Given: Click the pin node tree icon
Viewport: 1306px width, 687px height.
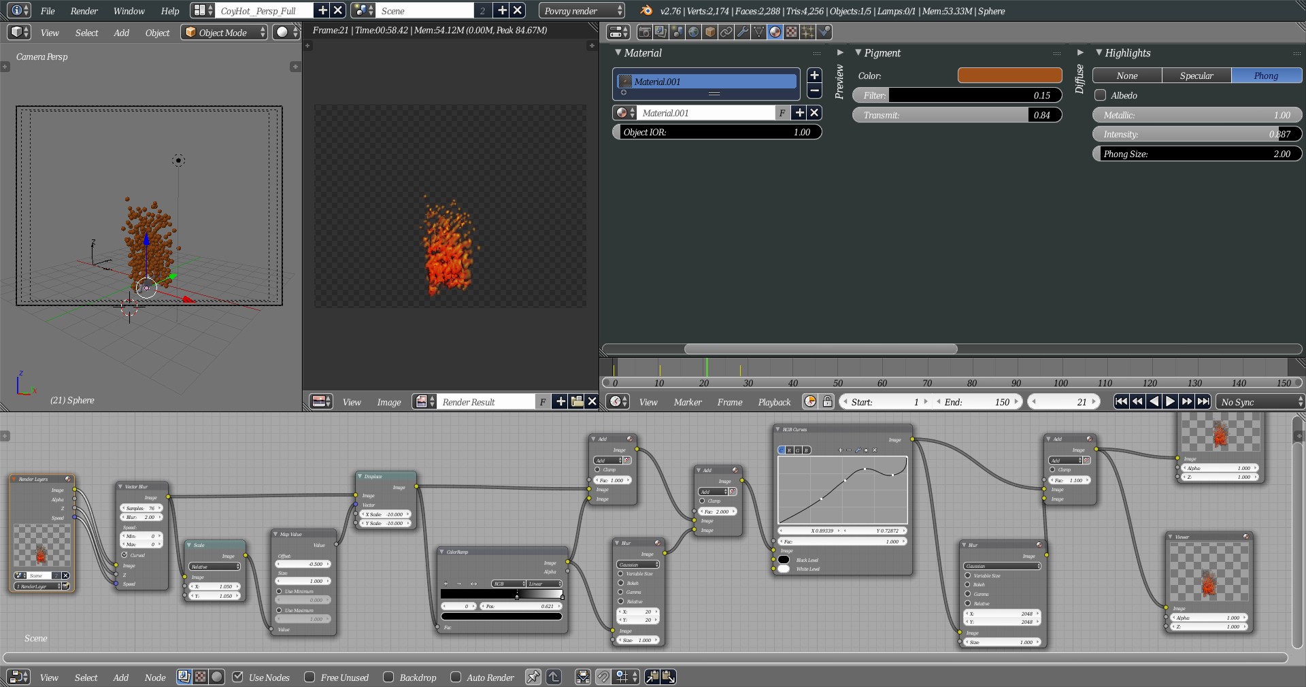Looking at the screenshot, I should pyautogui.click(x=533, y=677).
